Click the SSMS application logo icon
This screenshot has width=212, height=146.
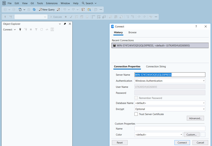(4, 3)
